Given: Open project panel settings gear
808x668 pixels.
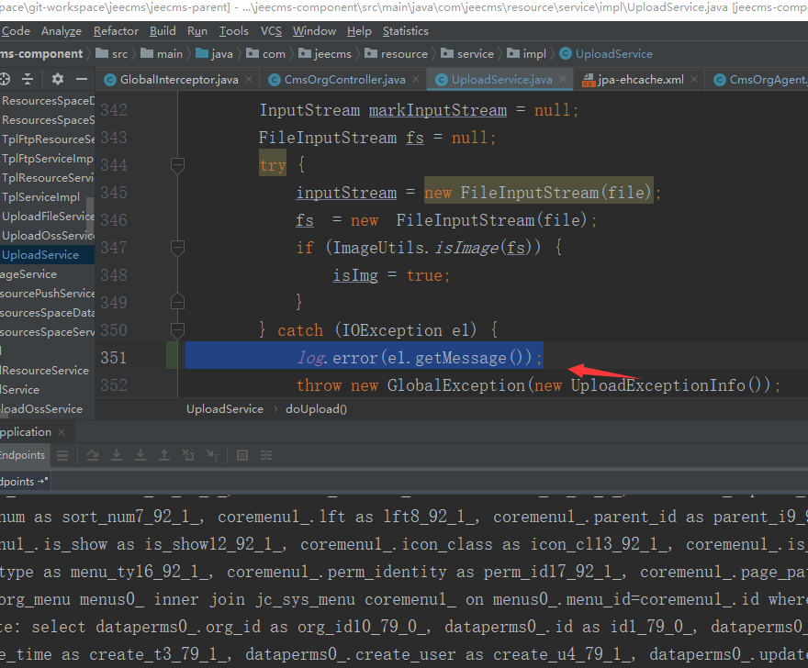Looking at the screenshot, I should [x=58, y=79].
